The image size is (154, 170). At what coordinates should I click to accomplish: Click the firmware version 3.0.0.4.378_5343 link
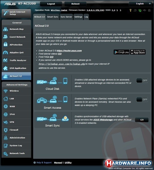tap(95, 10)
